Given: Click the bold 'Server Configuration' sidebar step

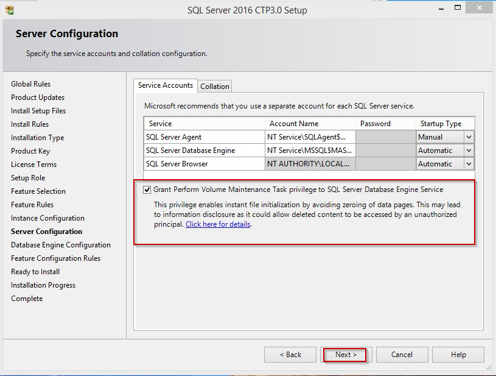Looking at the screenshot, I should [x=46, y=232].
